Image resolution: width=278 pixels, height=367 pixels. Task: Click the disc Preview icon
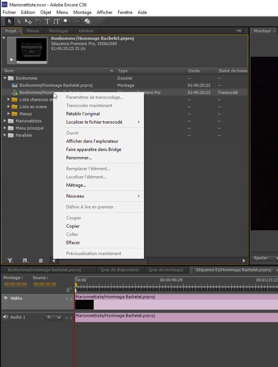[x=88, y=21]
